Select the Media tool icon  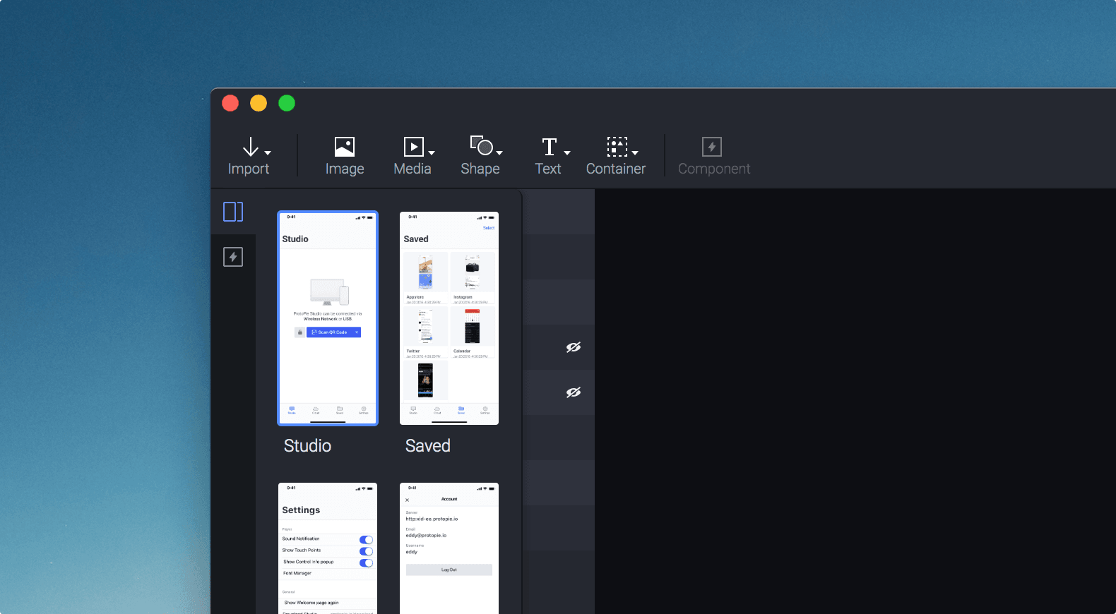413,147
